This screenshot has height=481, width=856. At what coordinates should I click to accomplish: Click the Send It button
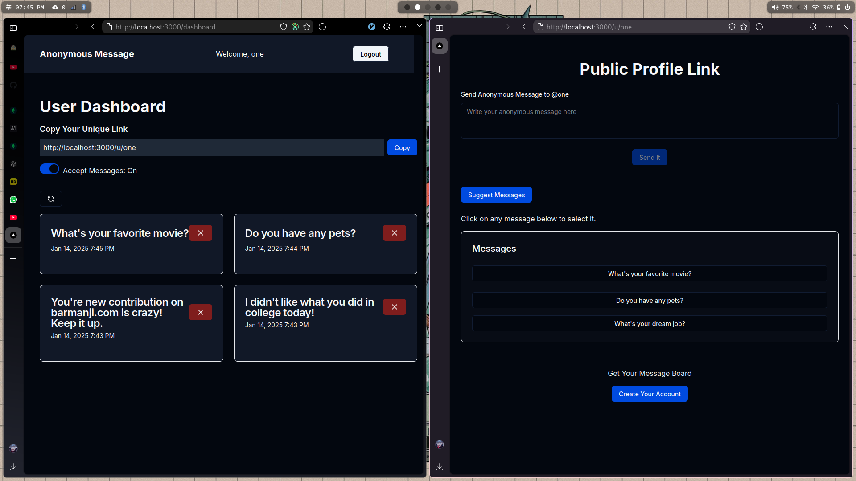tap(650, 157)
